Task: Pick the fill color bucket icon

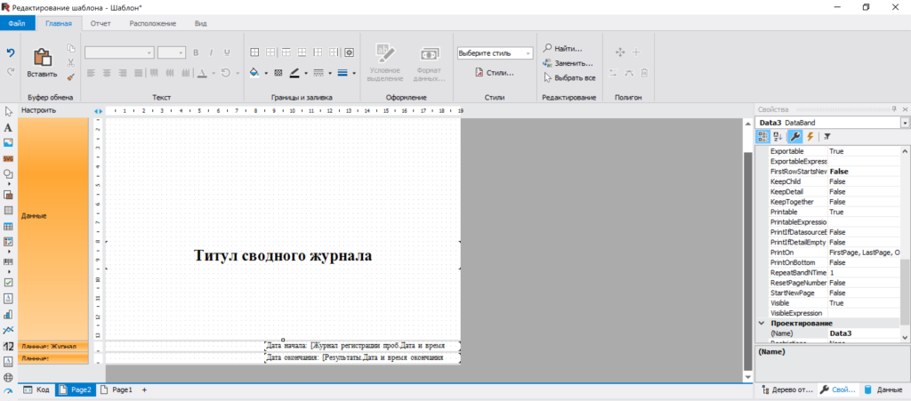Action: click(254, 73)
